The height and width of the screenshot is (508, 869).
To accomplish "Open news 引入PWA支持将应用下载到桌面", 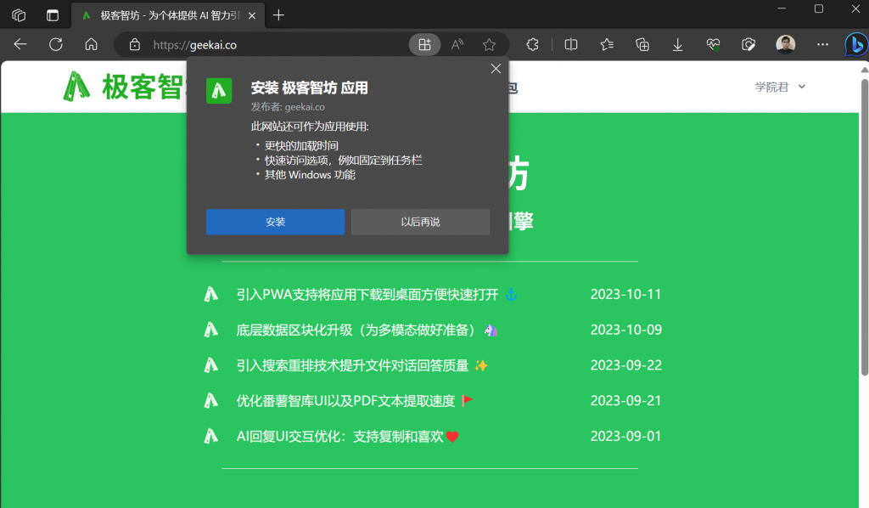I will pos(377,295).
